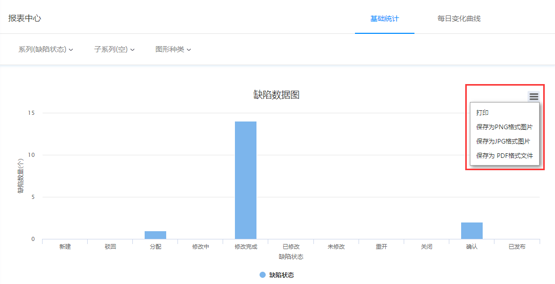Screen dimensions: 555x284
Task: Open the chart export hamburger menu
Action: [533, 96]
